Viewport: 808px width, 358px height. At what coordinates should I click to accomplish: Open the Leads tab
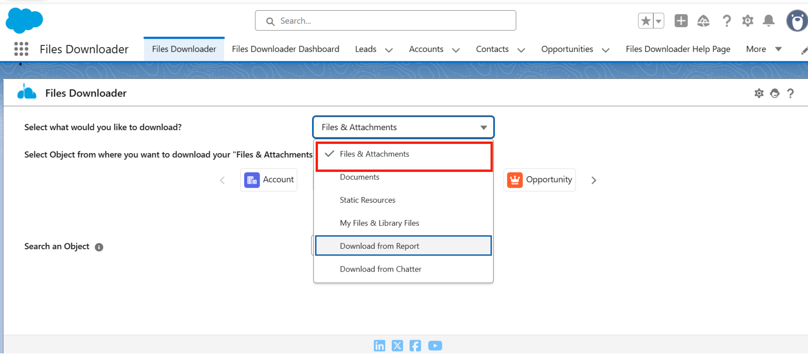click(x=366, y=49)
